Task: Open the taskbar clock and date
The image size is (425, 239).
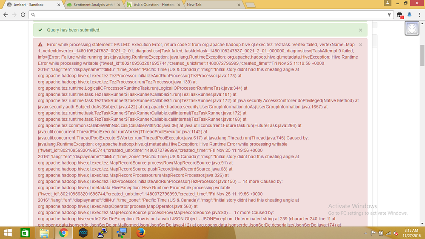Action: (x=411, y=233)
